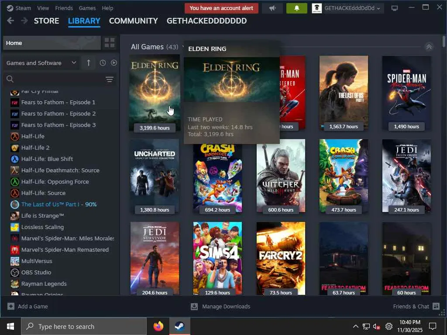Select The Last of Us Part I - 90%
Viewport: 447px width, 335px height.
(x=59, y=204)
